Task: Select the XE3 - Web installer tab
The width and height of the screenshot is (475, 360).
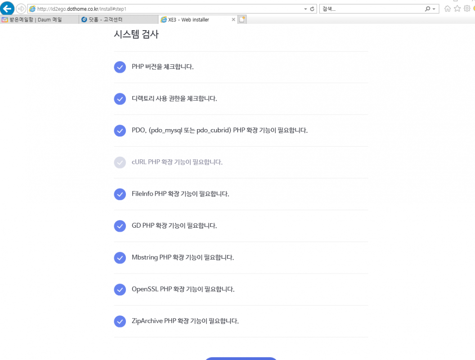Action: 193,19
